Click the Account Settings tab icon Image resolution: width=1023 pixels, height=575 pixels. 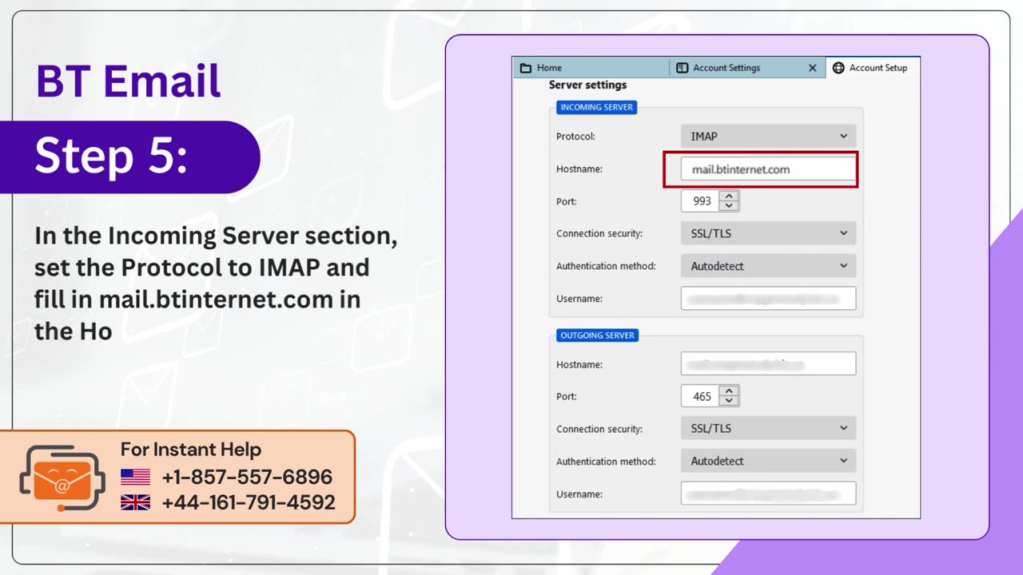pyautogui.click(x=682, y=68)
